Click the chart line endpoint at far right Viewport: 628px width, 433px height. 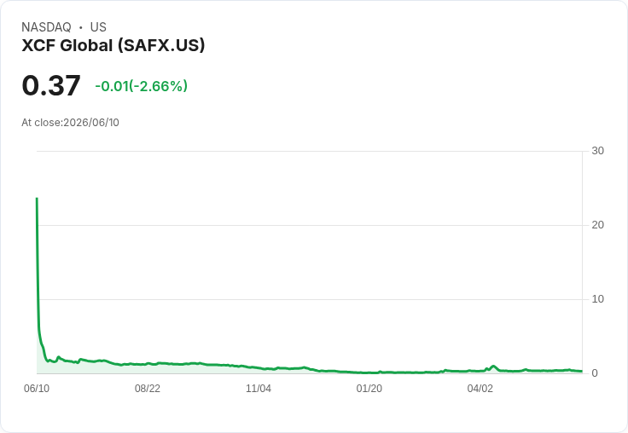click(581, 371)
